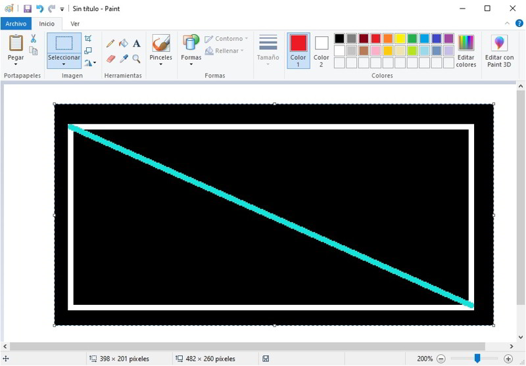This screenshot has width=526, height=366.
Task: Switch to the Ver tab
Action: pyautogui.click(x=75, y=24)
